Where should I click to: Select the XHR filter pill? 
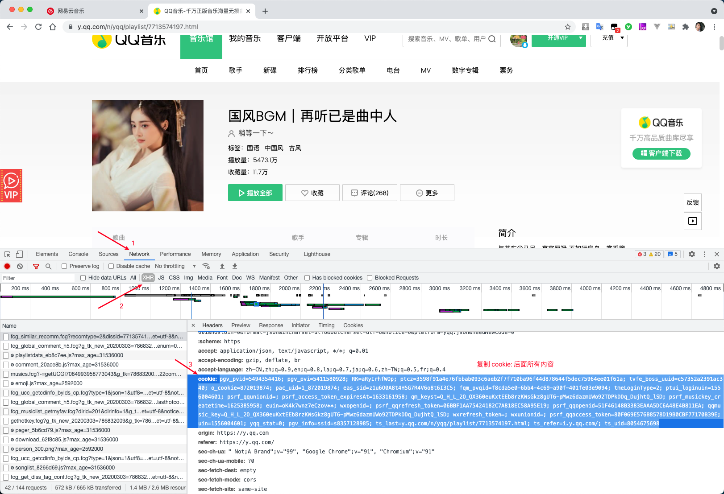pos(148,277)
